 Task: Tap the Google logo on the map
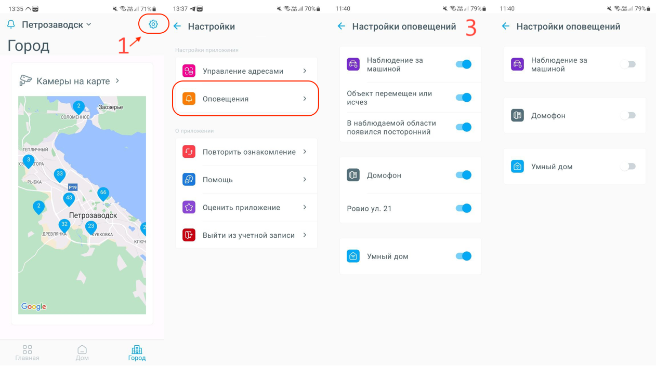click(34, 307)
